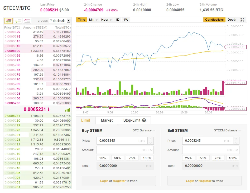The height and width of the screenshot is (193, 250).
Task: Switch chart to 1W interval
Action: 126,20
